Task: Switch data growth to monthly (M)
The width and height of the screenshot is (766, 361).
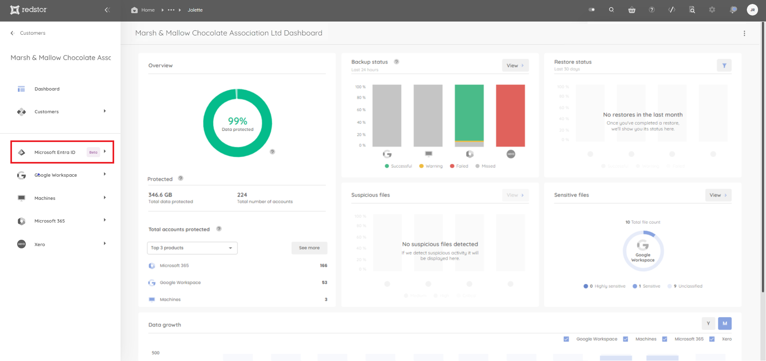Action: [725, 324]
